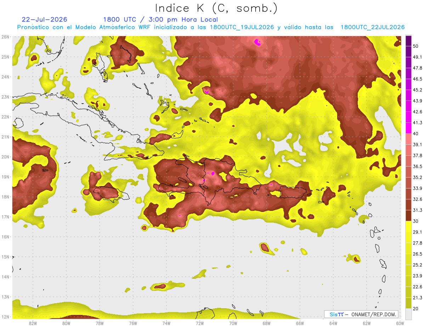Click the colorbar label "22.6"
Image resolution: width=425 pixels, height=328 pixels.
coord(418,287)
